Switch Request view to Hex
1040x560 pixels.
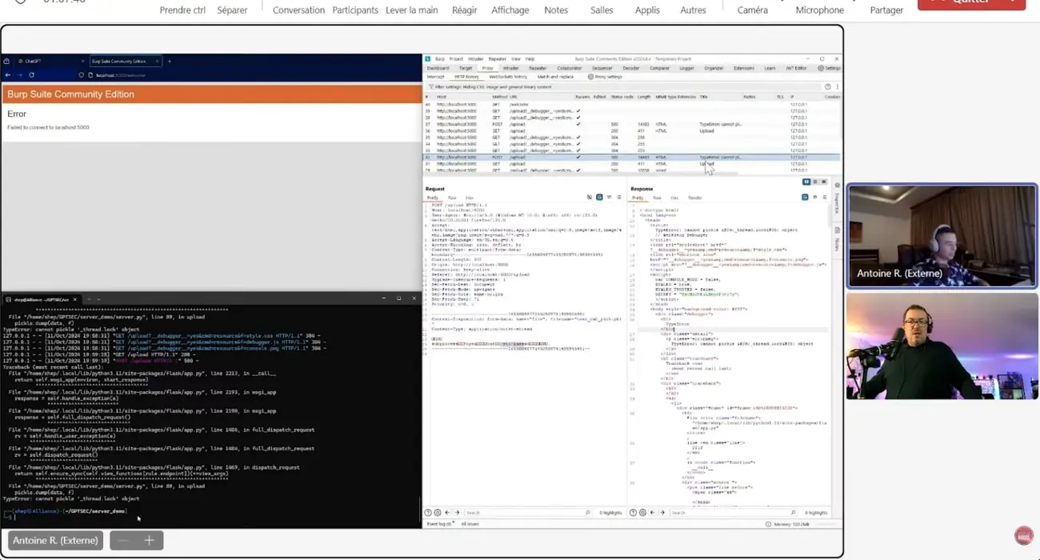(470, 198)
